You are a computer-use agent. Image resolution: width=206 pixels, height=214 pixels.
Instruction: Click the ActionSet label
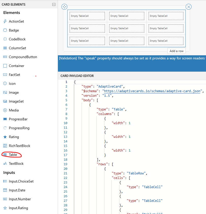[17, 21]
